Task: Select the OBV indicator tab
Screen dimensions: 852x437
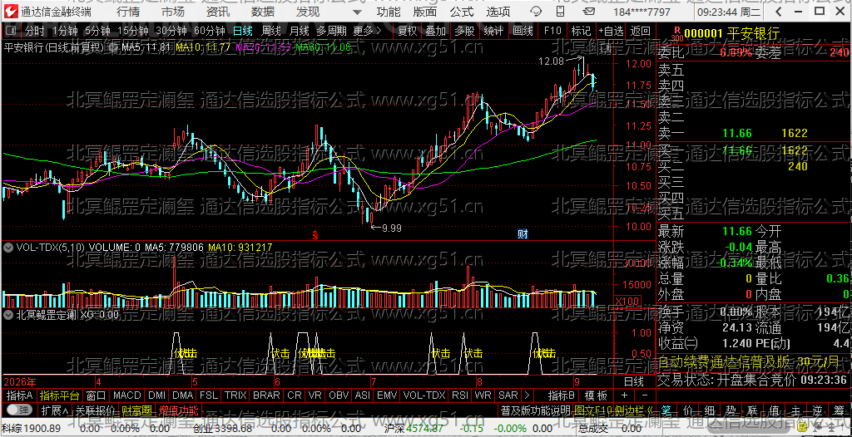Action: click(339, 395)
